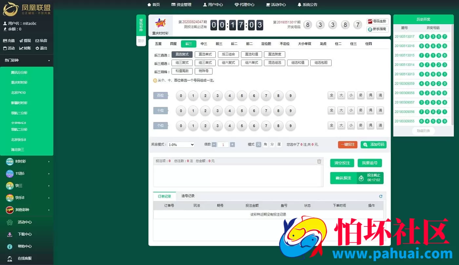Click the 确认投注 confirm bet button
Image resolution: width=459 pixels, height=265 pixels.
tap(343, 178)
